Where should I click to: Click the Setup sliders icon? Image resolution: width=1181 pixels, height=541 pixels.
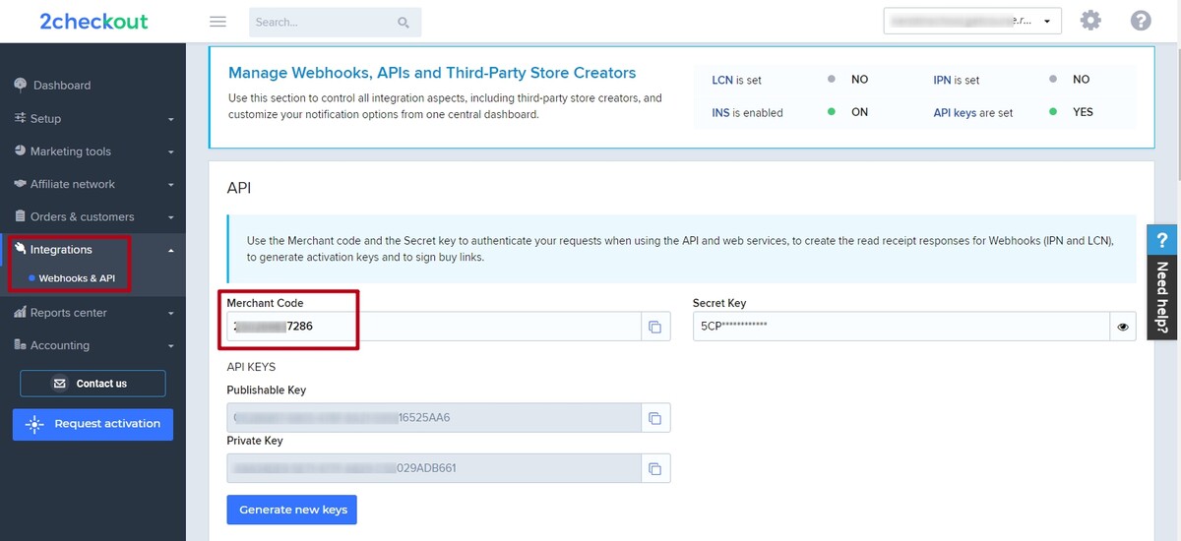click(x=21, y=118)
